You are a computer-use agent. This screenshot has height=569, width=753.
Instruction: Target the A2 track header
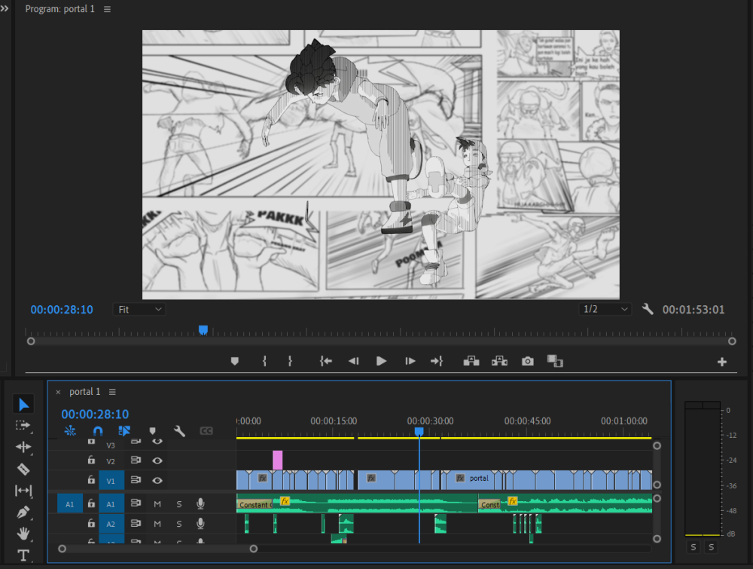click(x=111, y=524)
